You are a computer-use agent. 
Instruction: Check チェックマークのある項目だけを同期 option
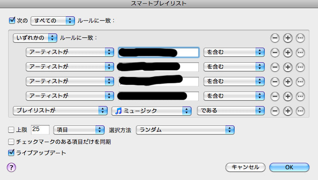pos(11,141)
